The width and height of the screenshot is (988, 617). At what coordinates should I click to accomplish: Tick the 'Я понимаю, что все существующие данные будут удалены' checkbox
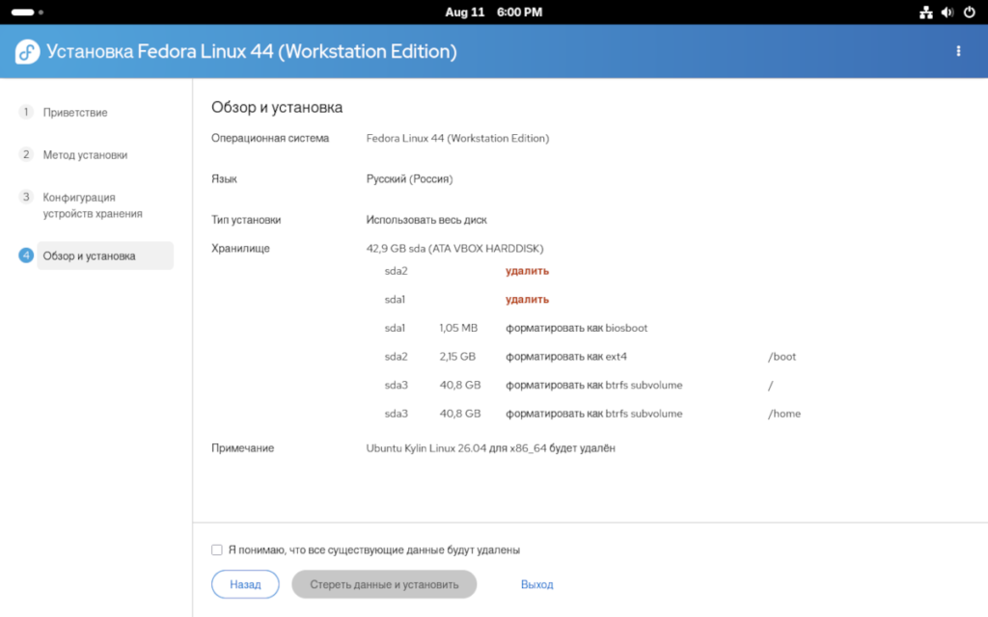pyautogui.click(x=217, y=550)
